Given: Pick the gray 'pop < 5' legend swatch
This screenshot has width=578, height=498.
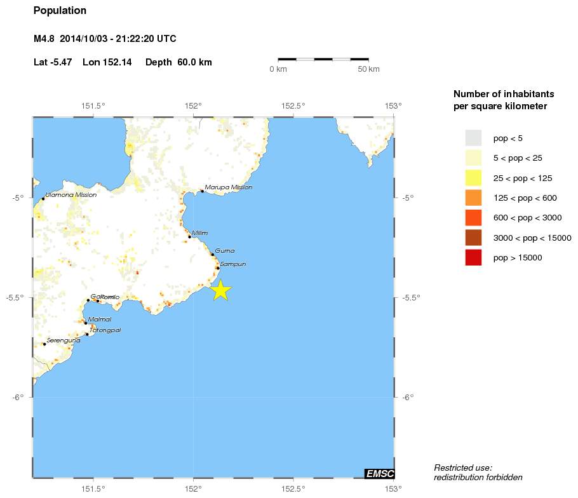Looking at the screenshot, I should 473,138.
